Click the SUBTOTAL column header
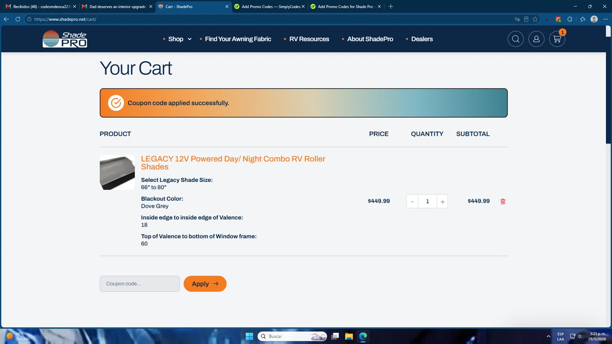The image size is (612, 344). pyautogui.click(x=473, y=134)
